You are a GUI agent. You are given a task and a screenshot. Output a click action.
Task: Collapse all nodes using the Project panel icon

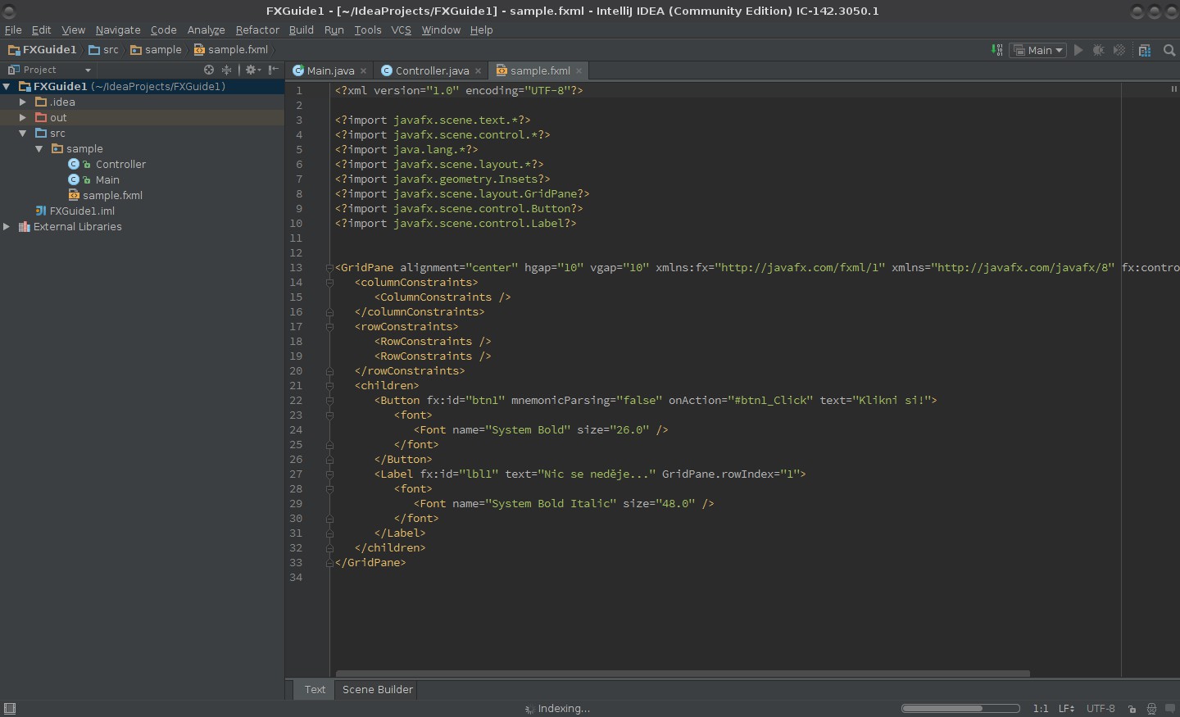(227, 70)
